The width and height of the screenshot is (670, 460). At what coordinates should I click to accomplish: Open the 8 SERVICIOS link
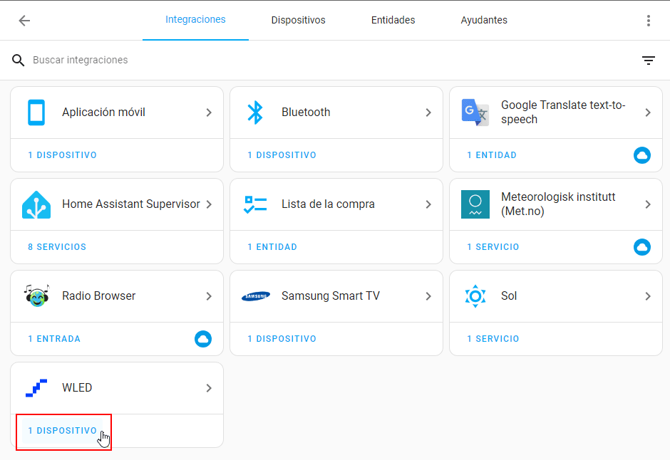pyautogui.click(x=57, y=247)
